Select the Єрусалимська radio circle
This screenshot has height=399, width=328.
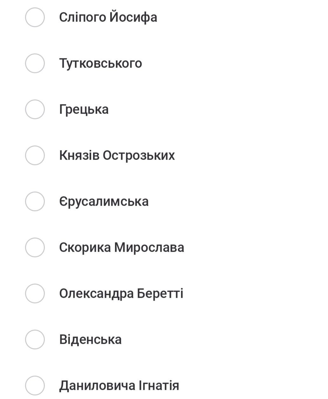pyautogui.click(x=35, y=202)
